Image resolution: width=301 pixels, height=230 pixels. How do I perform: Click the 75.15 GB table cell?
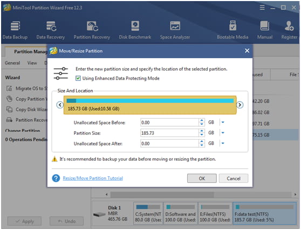pos(261,135)
